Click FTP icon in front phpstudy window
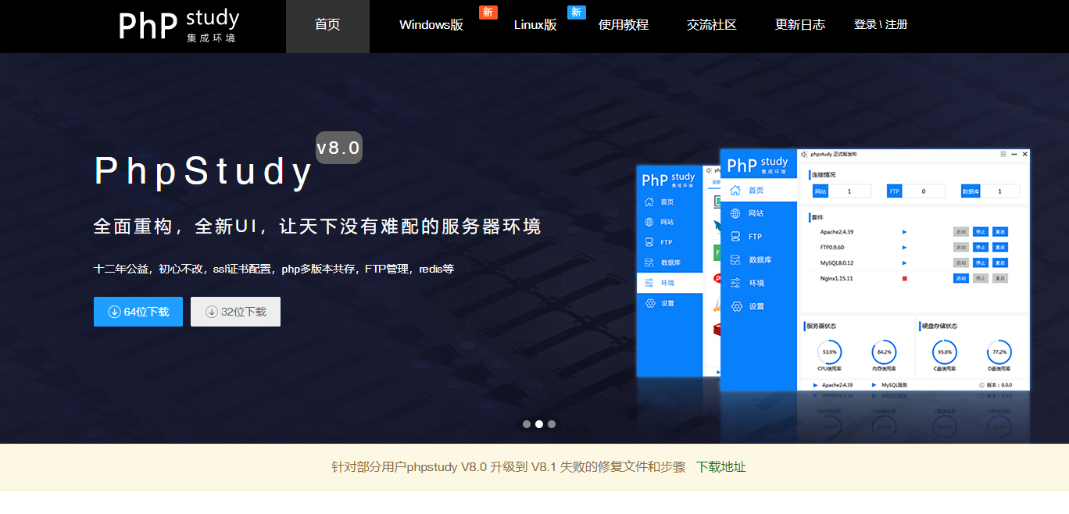 click(x=735, y=237)
